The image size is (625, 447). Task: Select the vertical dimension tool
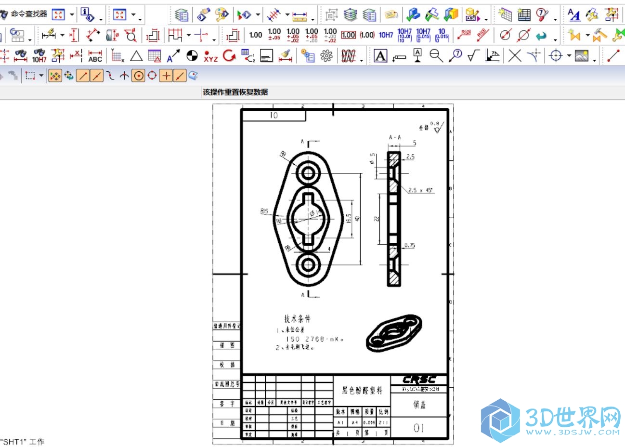point(74,35)
